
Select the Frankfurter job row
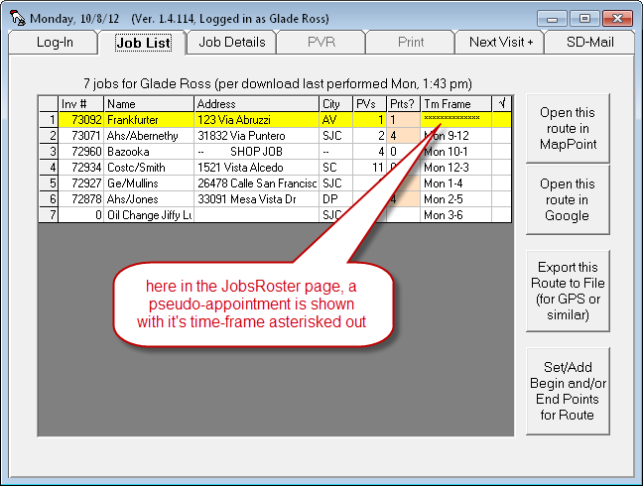click(149, 119)
